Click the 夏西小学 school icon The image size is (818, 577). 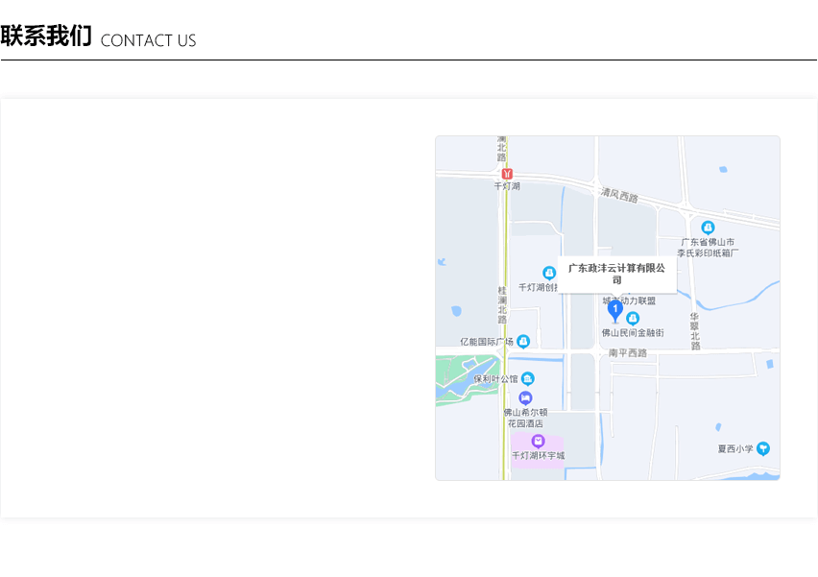pos(762,448)
